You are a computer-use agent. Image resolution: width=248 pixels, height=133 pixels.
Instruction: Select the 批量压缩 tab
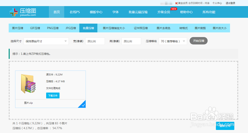[88, 28]
